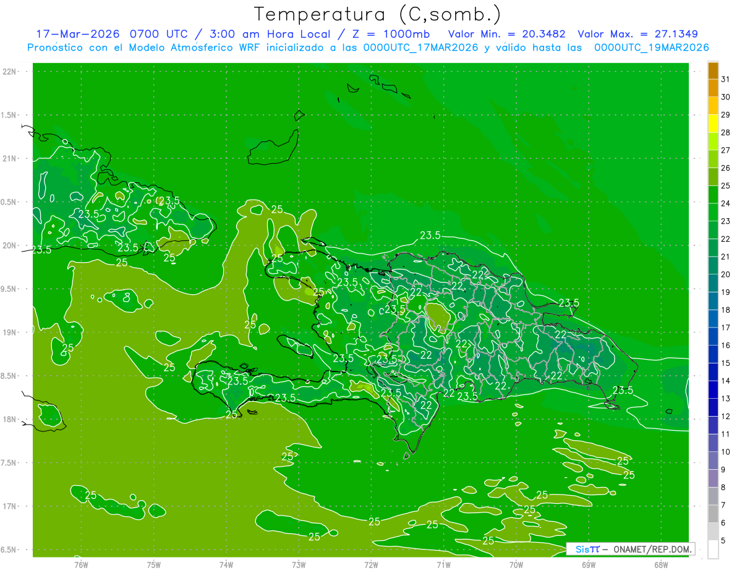Select the date 17-Mar-2026 in header
The width and height of the screenshot is (742, 573).
78,34
